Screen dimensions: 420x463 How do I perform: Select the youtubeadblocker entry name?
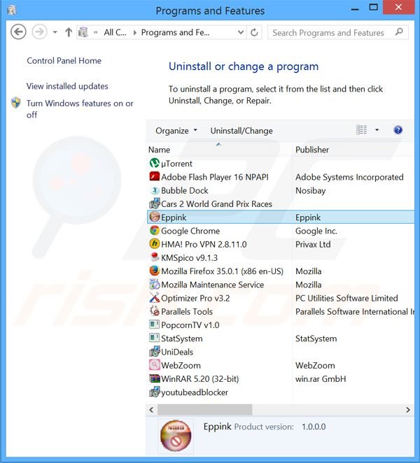click(195, 392)
